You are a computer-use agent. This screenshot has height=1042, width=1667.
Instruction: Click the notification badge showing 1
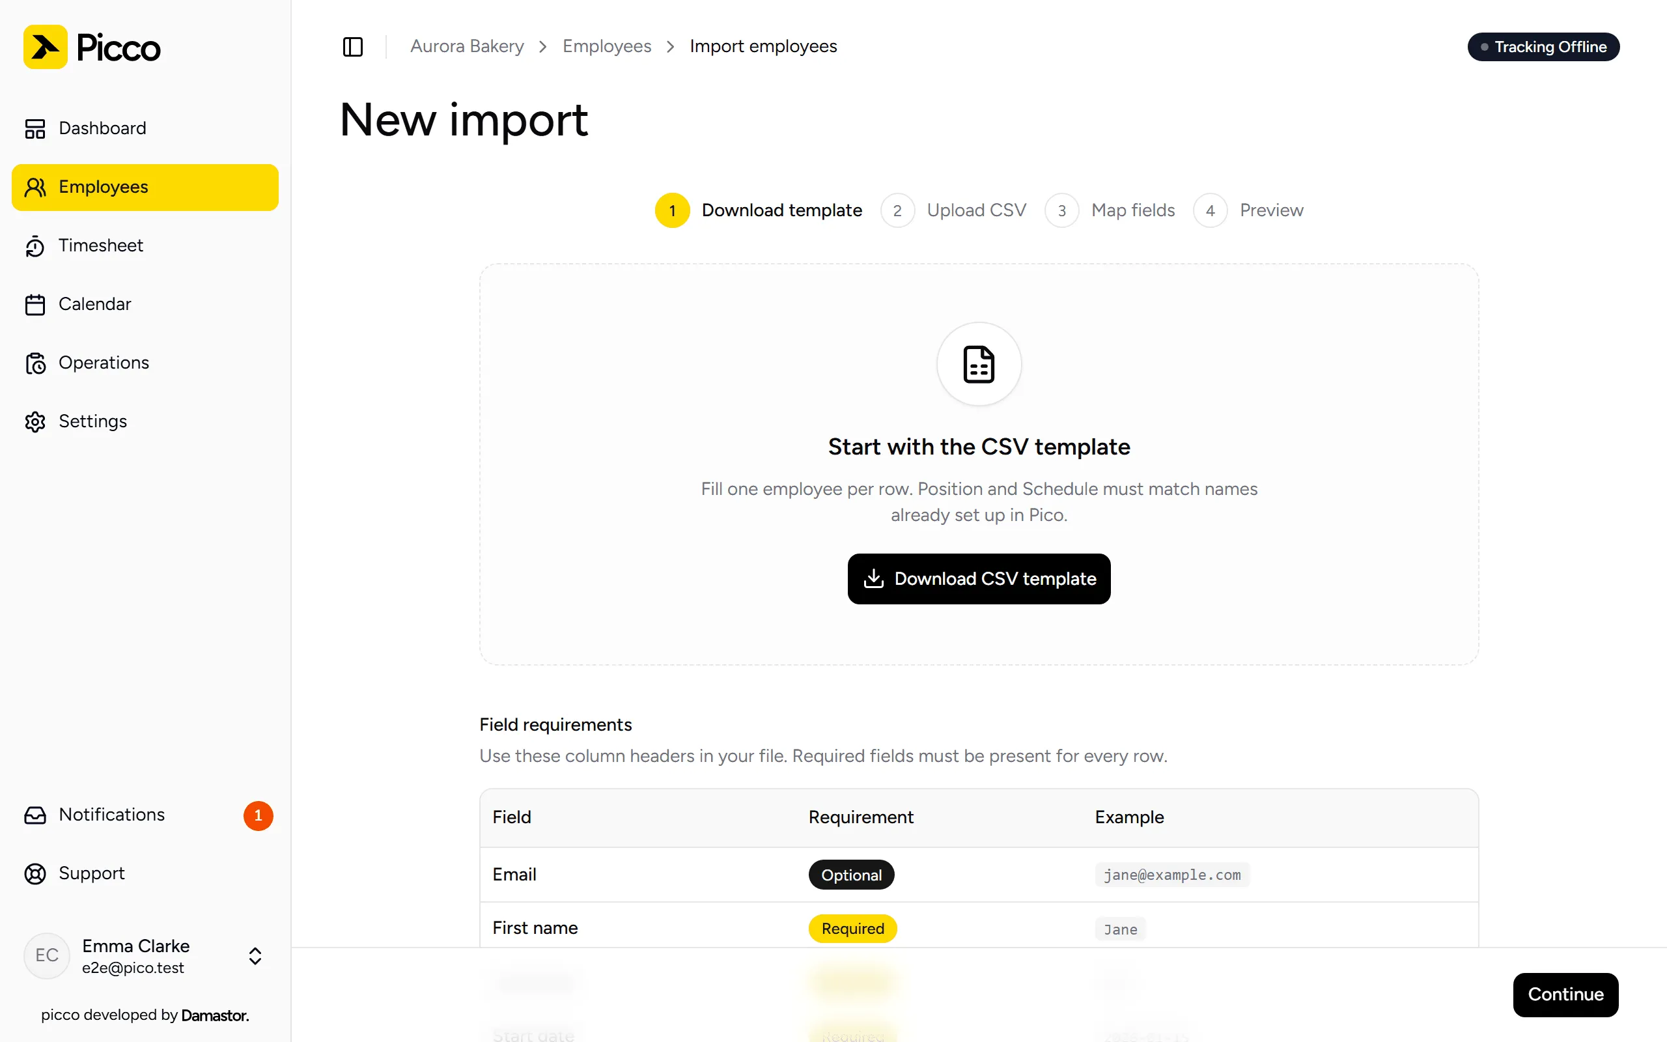259,815
